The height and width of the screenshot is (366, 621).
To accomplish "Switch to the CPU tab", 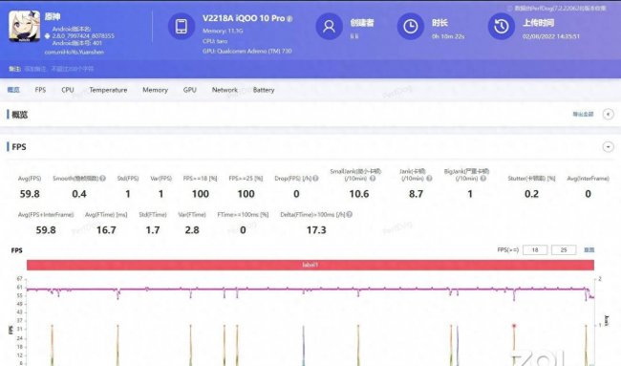I will coord(68,90).
